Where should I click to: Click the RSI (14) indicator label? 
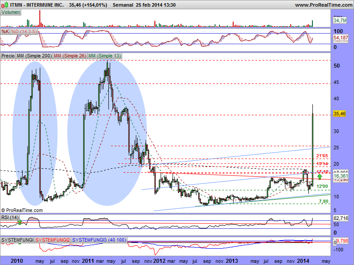pyautogui.click(x=10, y=217)
